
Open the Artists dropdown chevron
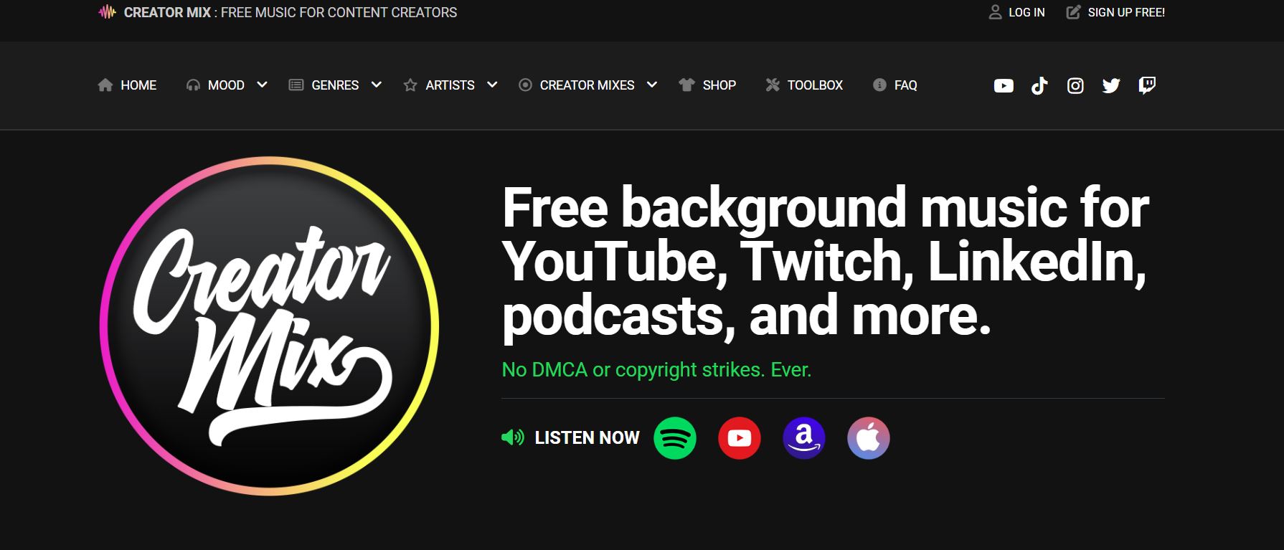(492, 85)
